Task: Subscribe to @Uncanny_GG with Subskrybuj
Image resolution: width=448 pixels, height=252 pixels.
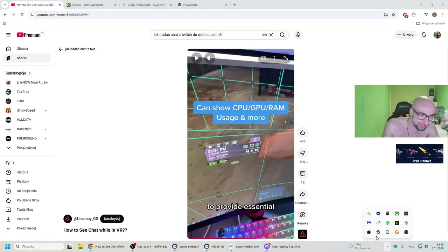Action: point(112,219)
